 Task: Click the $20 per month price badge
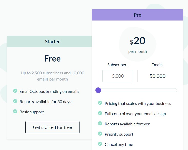137,44
